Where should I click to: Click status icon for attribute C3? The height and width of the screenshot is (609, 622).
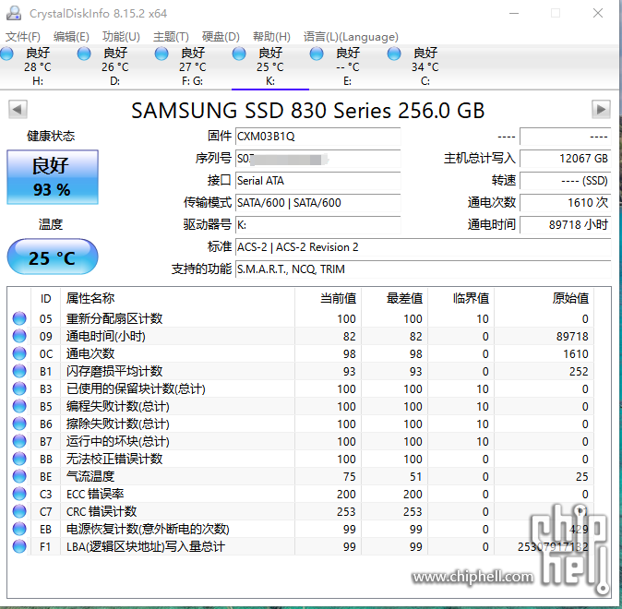click(19, 494)
